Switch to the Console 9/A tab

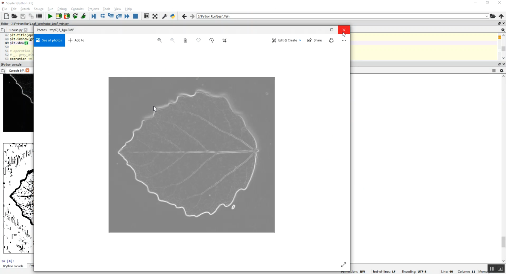point(16,71)
